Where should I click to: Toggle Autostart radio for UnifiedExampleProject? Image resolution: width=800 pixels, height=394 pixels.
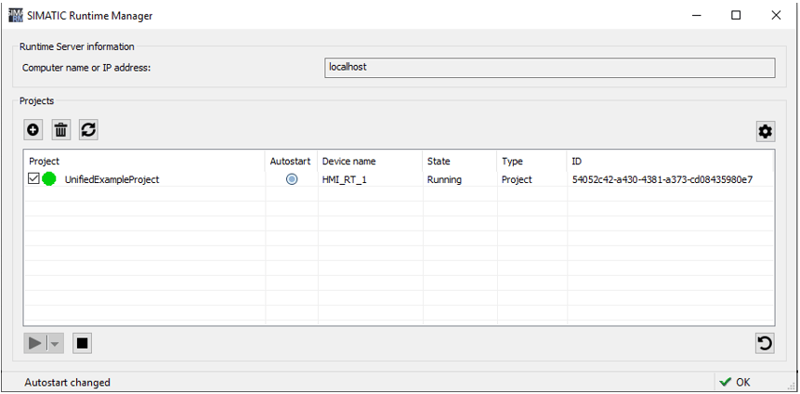click(292, 179)
